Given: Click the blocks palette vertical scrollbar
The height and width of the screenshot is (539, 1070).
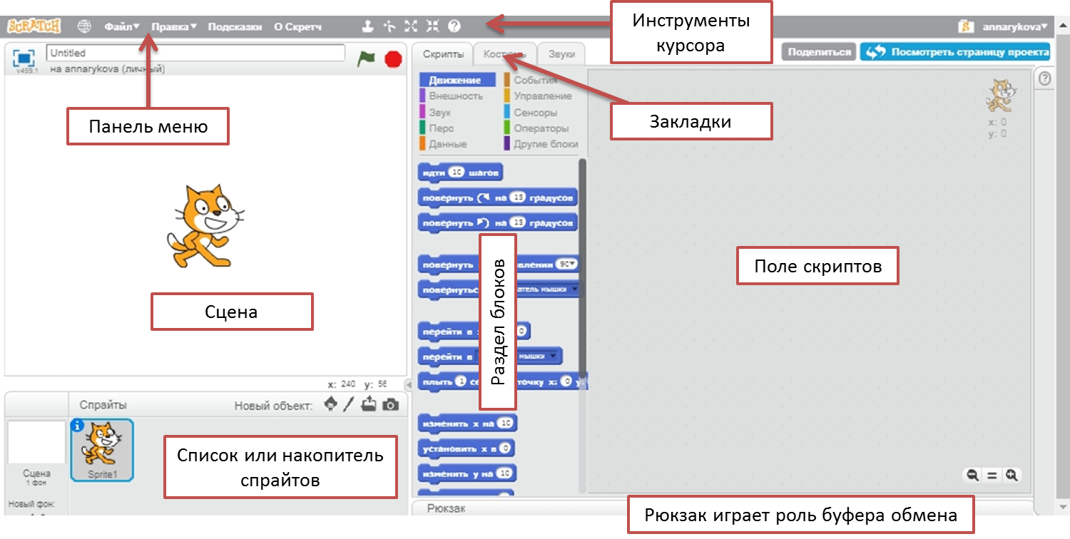Looking at the screenshot, I should (582, 267).
